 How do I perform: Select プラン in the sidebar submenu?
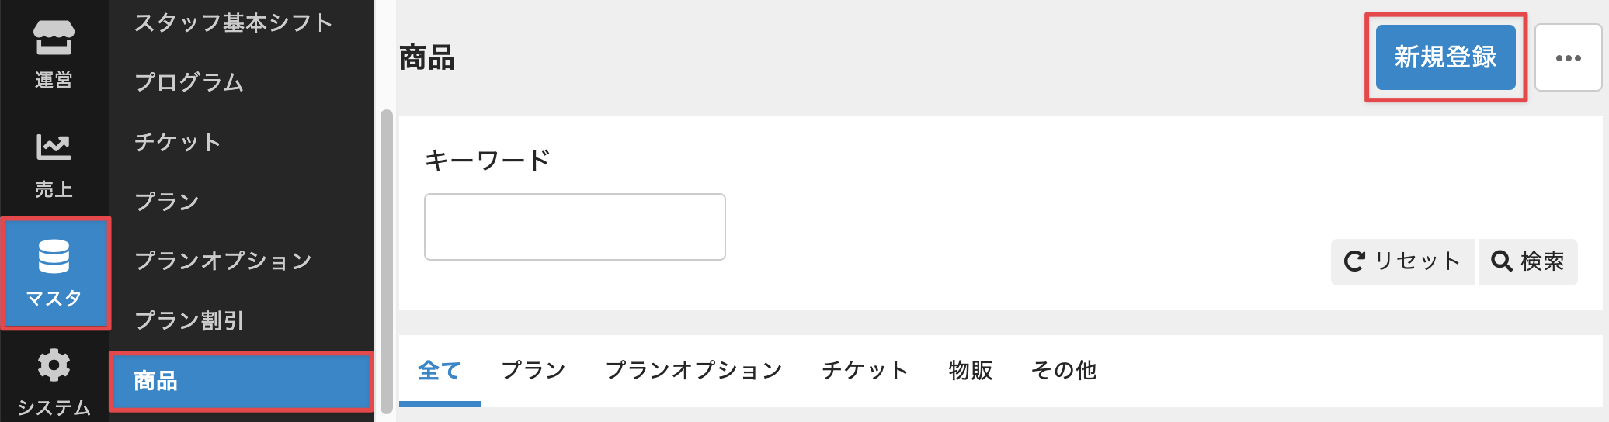(x=167, y=202)
